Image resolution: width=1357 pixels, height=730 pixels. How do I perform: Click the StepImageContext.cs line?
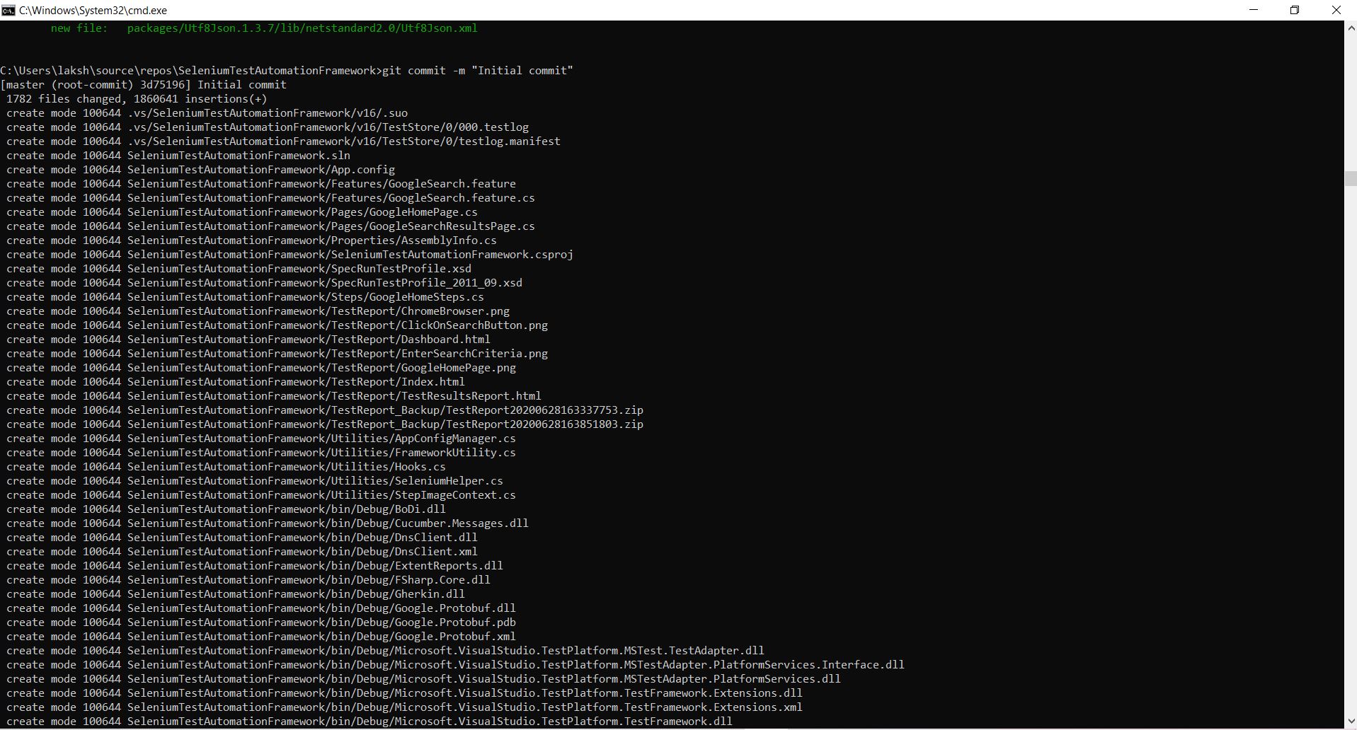tap(261, 495)
